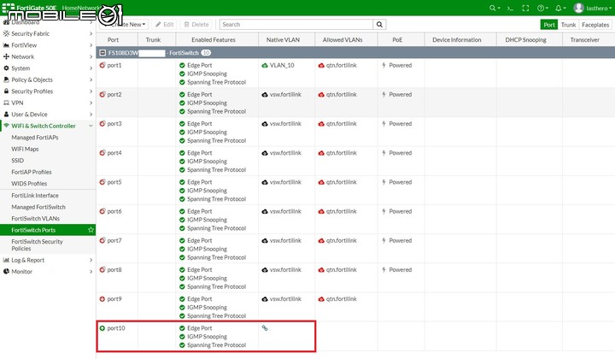The image size is (615, 359).
Task: Switch to Port view tab
Action: (549, 24)
